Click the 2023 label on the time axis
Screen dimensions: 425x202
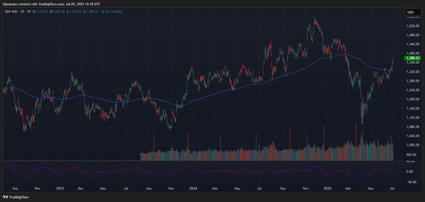60,188
